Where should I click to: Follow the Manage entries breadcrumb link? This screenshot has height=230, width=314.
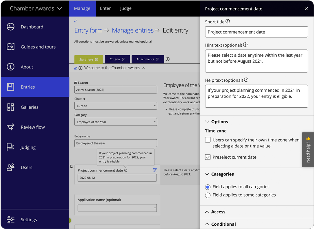pyautogui.click(x=133, y=30)
